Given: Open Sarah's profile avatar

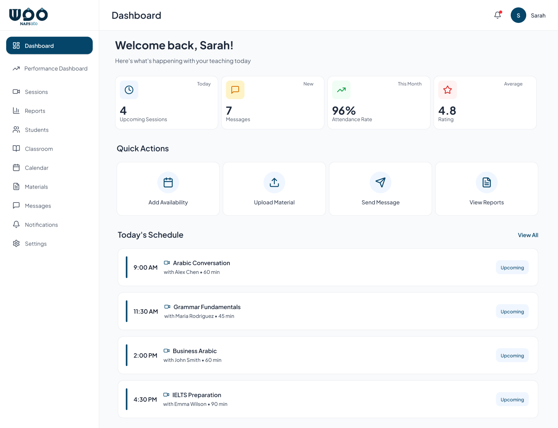Looking at the screenshot, I should pyautogui.click(x=518, y=15).
